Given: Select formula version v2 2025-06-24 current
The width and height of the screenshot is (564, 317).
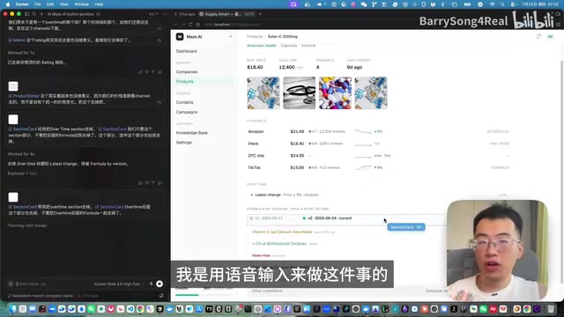Looking at the screenshot, I should (x=327, y=218).
